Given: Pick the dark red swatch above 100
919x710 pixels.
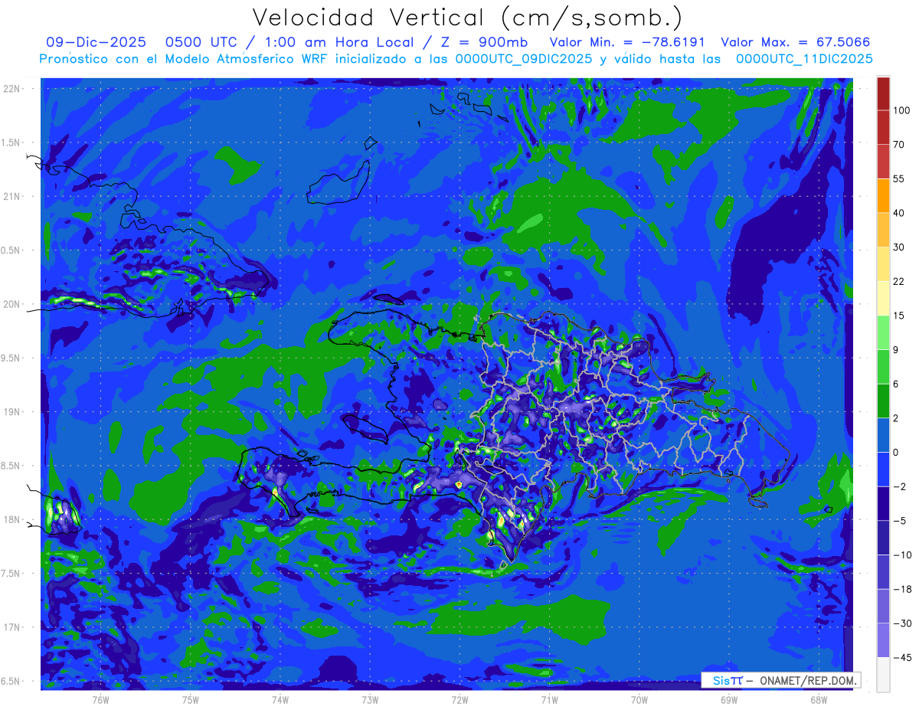Looking at the screenshot, I should pyautogui.click(x=883, y=93).
